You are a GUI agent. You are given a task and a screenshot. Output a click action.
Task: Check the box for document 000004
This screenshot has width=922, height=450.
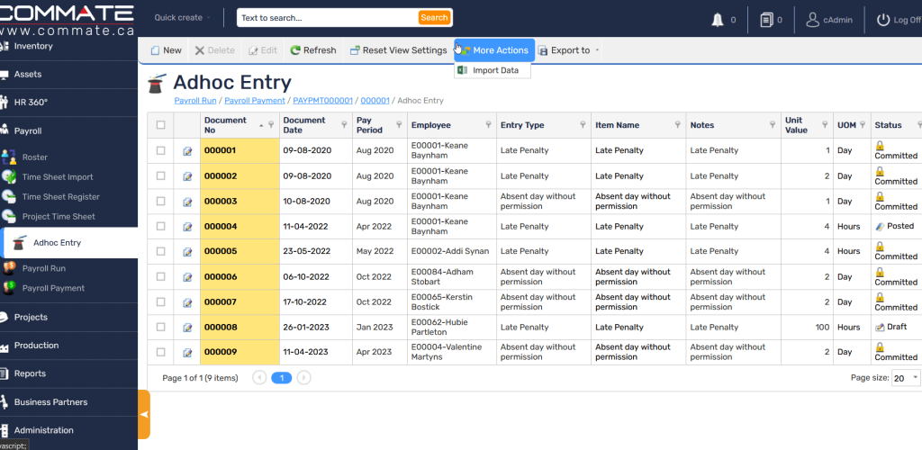[x=160, y=226]
